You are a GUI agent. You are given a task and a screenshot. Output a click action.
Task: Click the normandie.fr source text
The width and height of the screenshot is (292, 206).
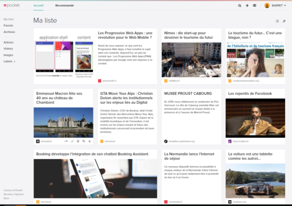(175, 202)
